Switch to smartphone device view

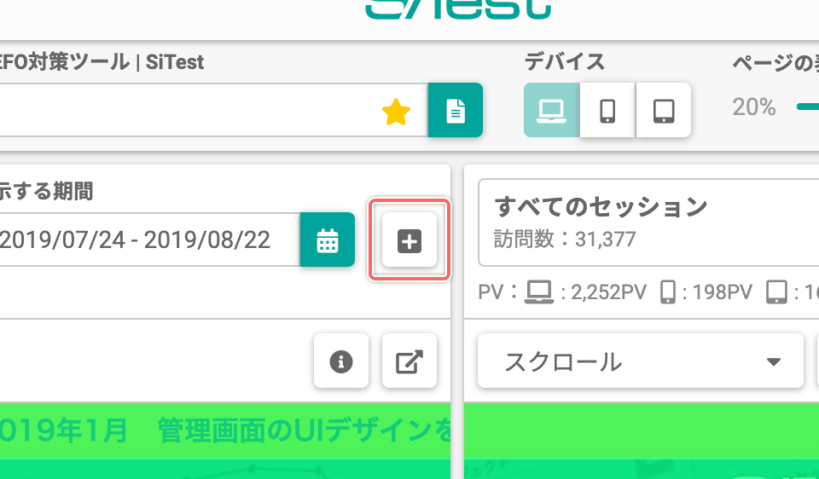coord(607,110)
